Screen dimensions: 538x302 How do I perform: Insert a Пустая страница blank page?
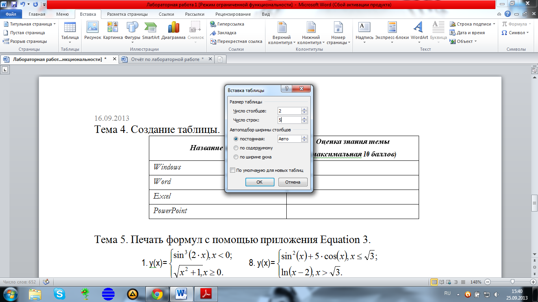coord(24,33)
